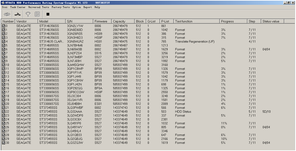Image resolution: width=296 pixels, height=151 pixels.
Task: Click the G-List column header
Action: 153,21
